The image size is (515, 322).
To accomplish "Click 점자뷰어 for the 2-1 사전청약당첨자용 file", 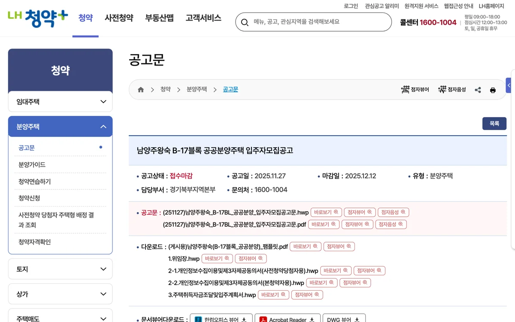I will point(370,270).
